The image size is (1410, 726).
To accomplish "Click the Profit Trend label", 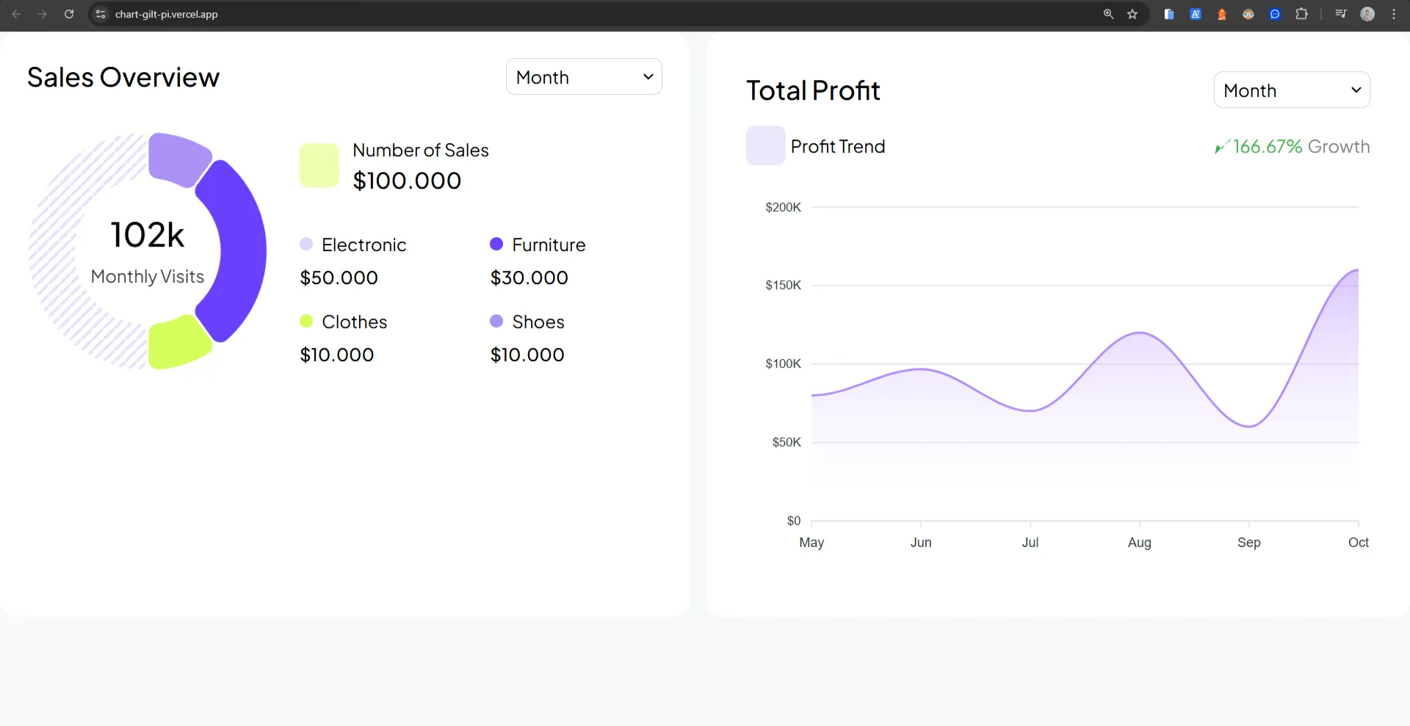I will [x=837, y=146].
